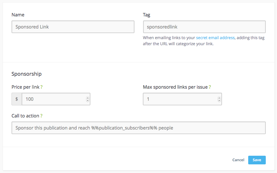Click the Name field label
Screen dimensions: 277x173
18,15
